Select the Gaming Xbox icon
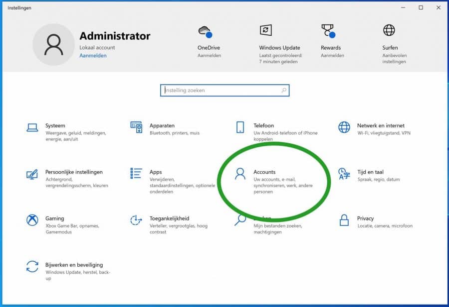This screenshot has height=307, width=449. tap(32, 220)
